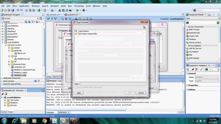Select Mediator1.wsdl in project tree
Image resolution: width=221 pixels, height=124 pixels.
20,75
